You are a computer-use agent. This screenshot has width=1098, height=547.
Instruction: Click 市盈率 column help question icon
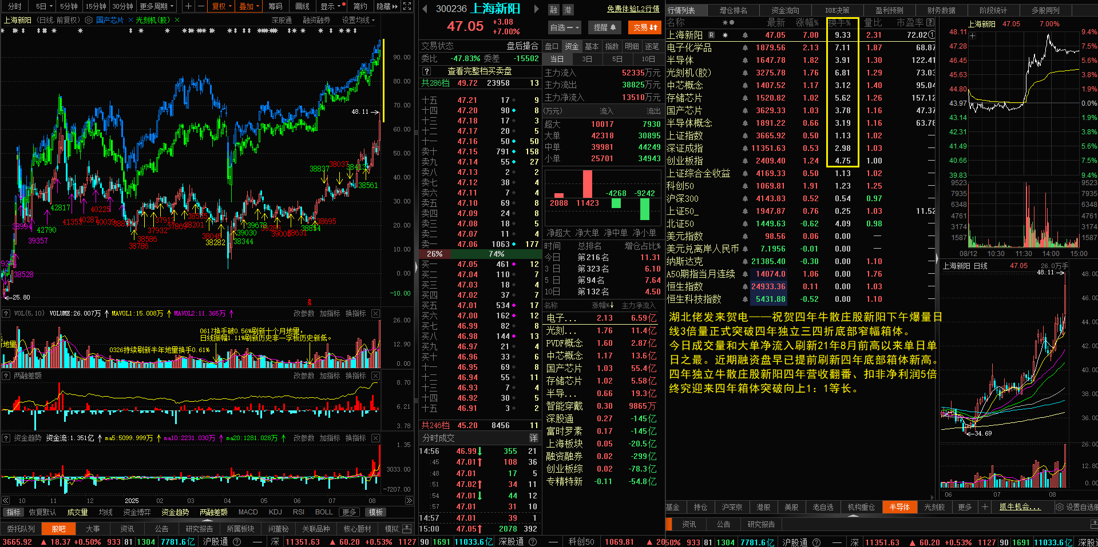tap(930, 22)
